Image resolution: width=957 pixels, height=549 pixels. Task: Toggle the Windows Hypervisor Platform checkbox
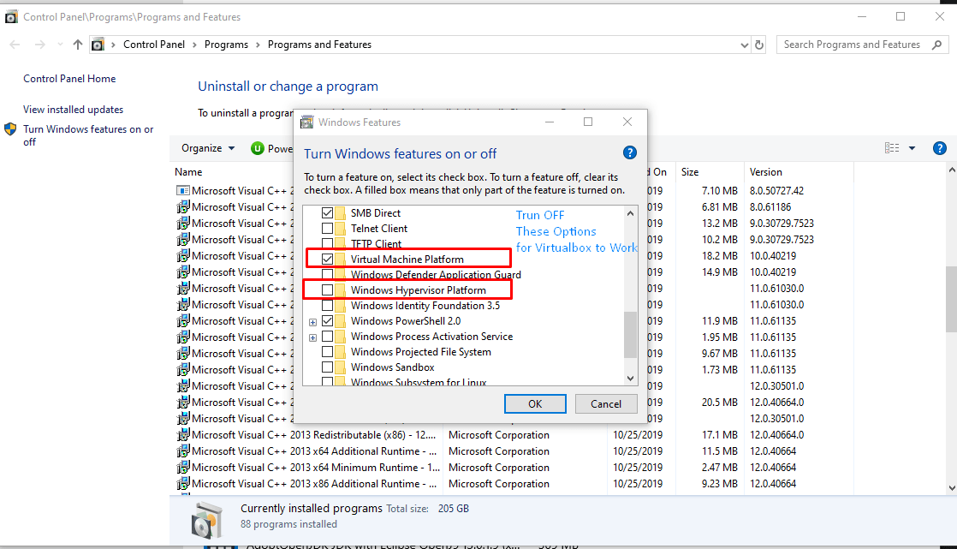(x=327, y=290)
